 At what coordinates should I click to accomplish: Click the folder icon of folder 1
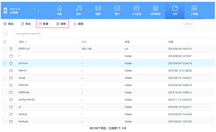11,56
